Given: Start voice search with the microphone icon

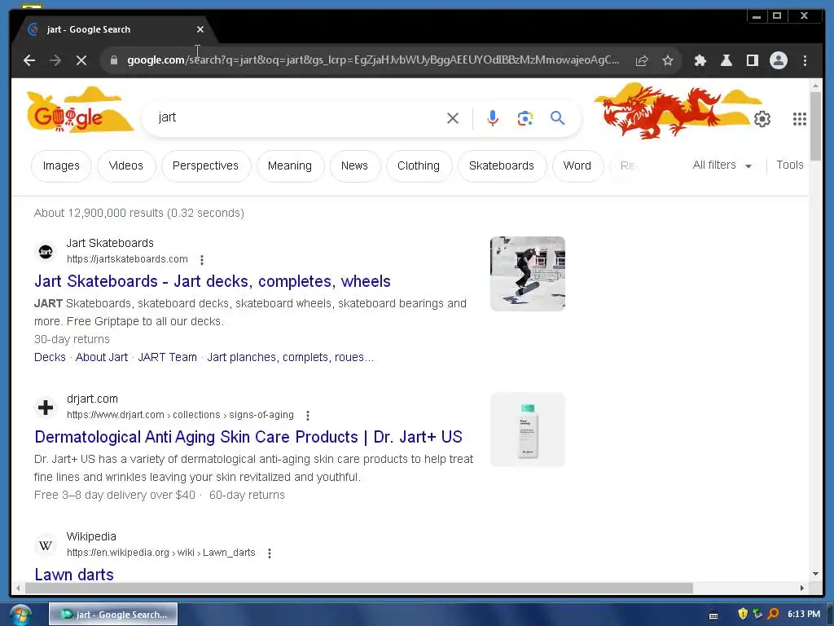Looking at the screenshot, I should pyautogui.click(x=493, y=118).
